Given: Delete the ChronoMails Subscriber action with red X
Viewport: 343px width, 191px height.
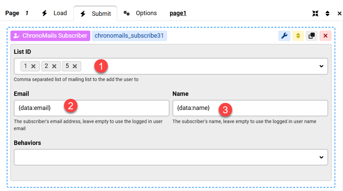Looking at the screenshot, I should pos(325,36).
